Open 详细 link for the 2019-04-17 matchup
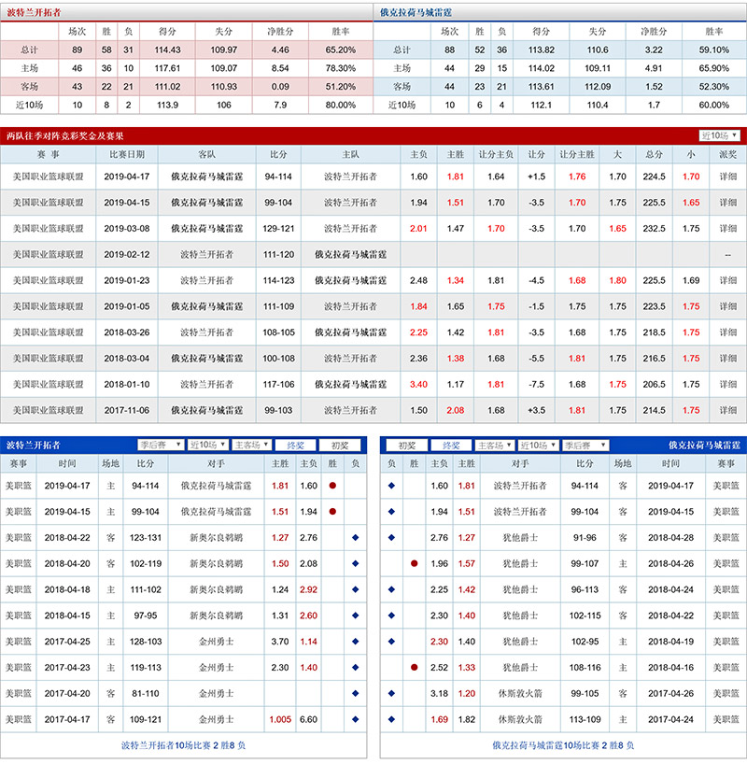 click(x=728, y=177)
